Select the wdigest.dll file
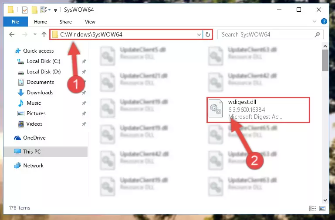 click(x=258, y=110)
